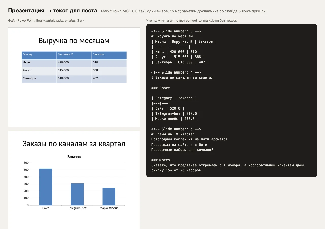The width and height of the screenshot is (325, 229).
Task: Select the code line "# Выручка по месяцам"
Action: point(172,36)
